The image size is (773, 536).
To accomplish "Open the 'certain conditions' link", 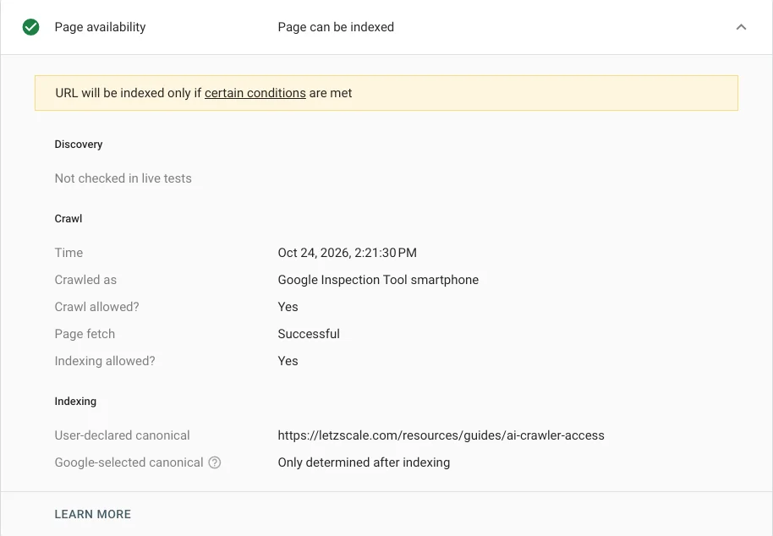I will click(x=255, y=93).
